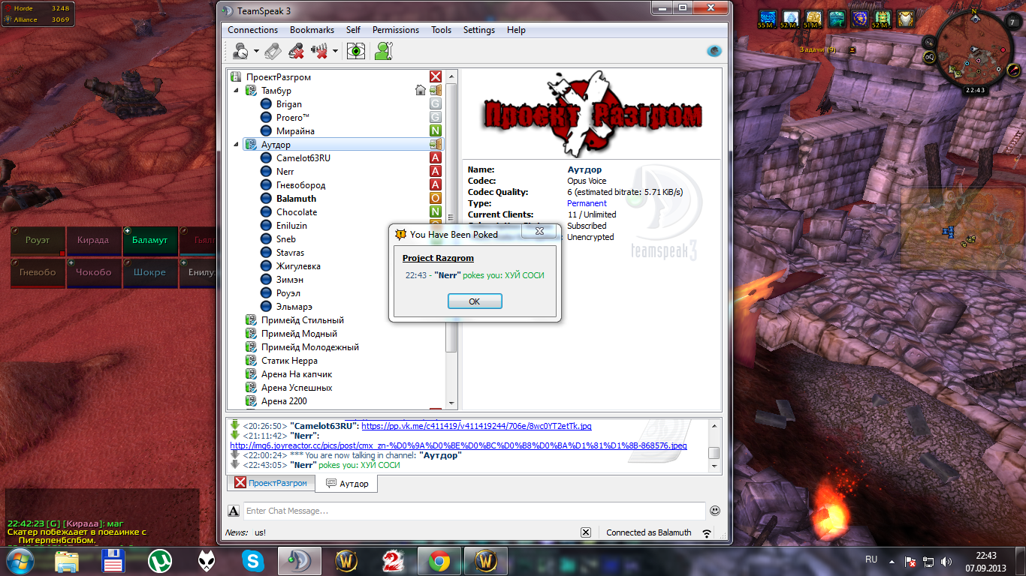1026x576 pixels.
Task: Click the chat log vertical scrollbar
Action: click(714, 452)
